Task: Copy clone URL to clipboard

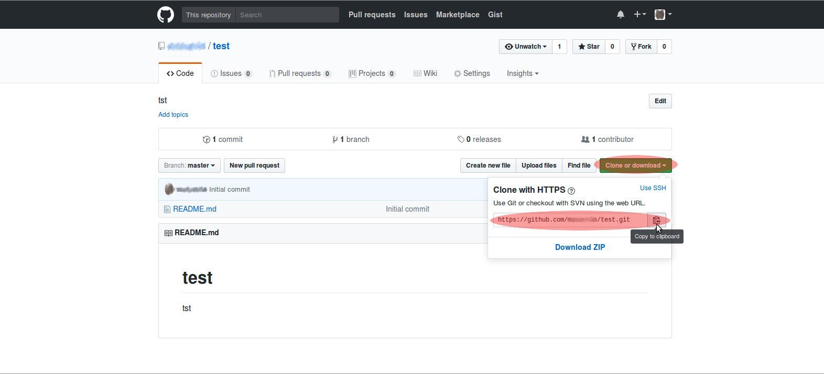Action: point(657,220)
